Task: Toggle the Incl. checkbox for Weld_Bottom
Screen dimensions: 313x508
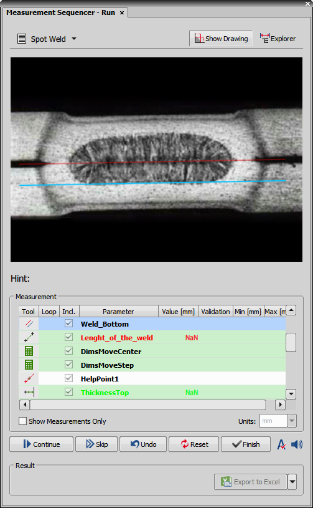Action: click(x=68, y=323)
